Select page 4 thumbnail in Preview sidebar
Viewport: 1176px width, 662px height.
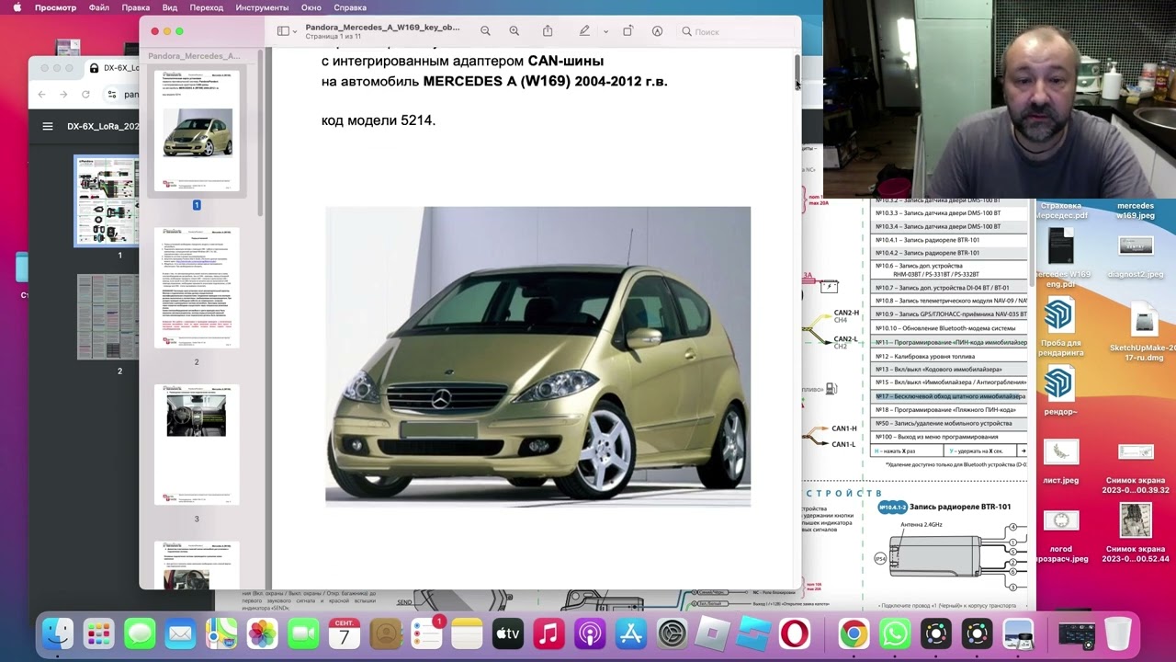click(x=197, y=565)
